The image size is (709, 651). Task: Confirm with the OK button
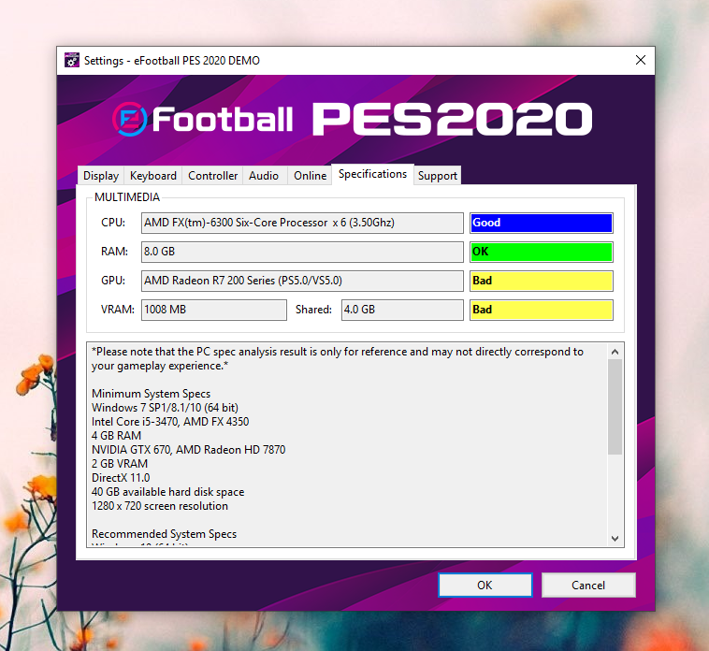point(485,585)
